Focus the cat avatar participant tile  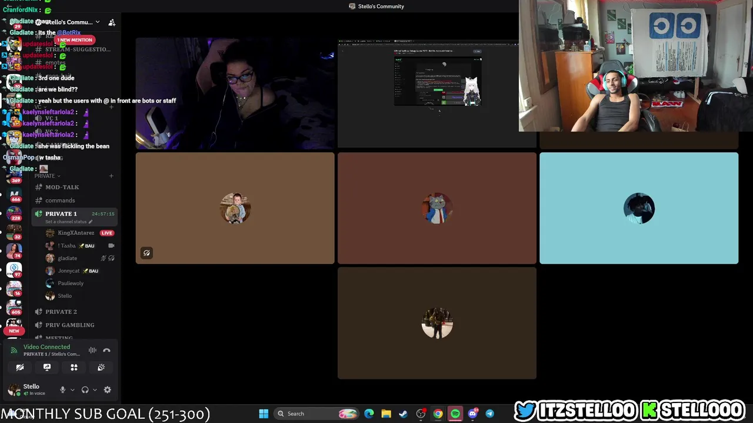tap(437, 208)
